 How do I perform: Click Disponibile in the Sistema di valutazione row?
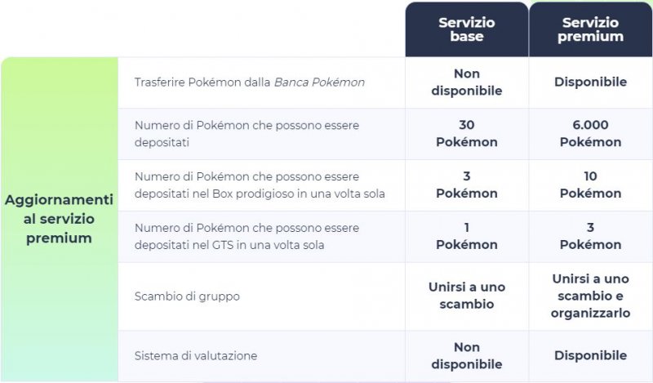590,356
